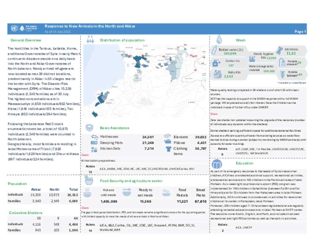Click the Collective Shelters heading

[25, 213]
